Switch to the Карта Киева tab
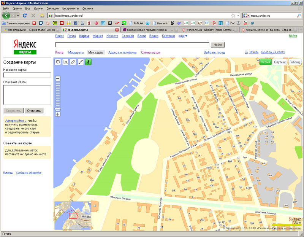Screen dimensions: 304x237 pos(150,30)
